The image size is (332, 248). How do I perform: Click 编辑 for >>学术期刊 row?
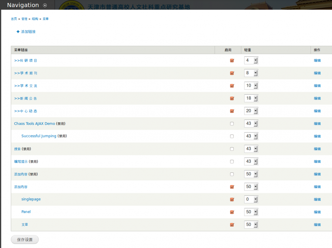[x=317, y=73]
